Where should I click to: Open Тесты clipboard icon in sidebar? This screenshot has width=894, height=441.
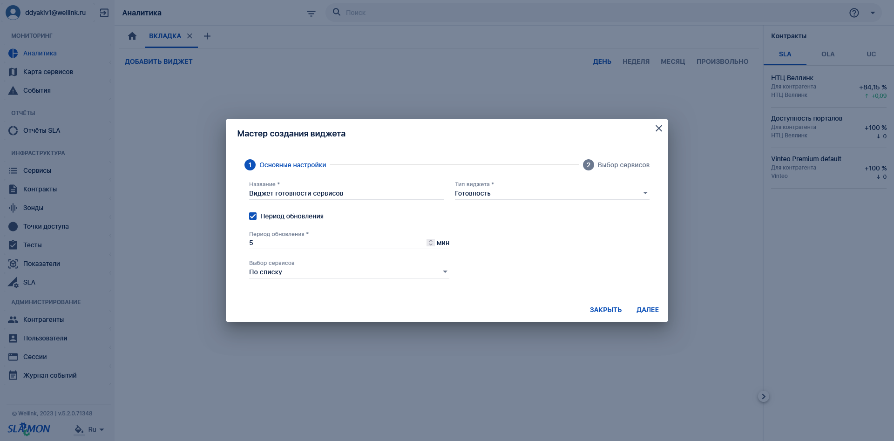13,245
